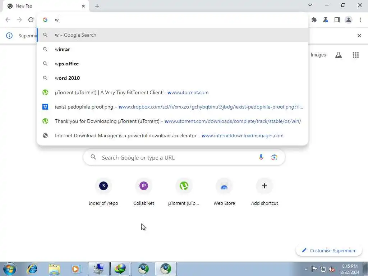
Task: Open the 'Index of /repo' shortcut
Action: pyautogui.click(x=103, y=192)
